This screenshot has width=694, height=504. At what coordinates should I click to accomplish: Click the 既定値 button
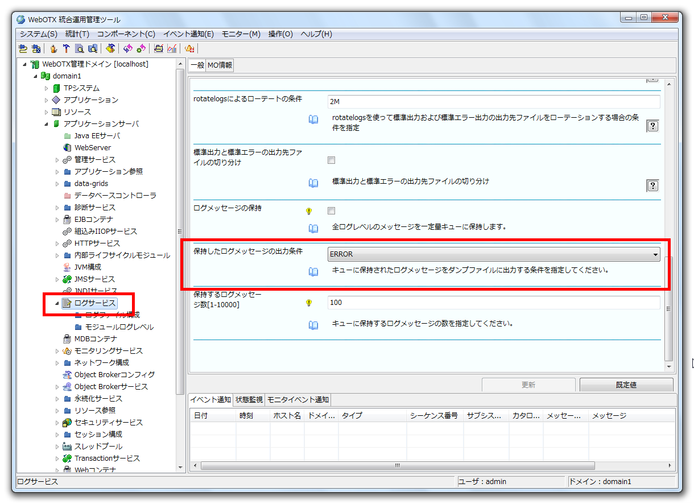point(626,384)
